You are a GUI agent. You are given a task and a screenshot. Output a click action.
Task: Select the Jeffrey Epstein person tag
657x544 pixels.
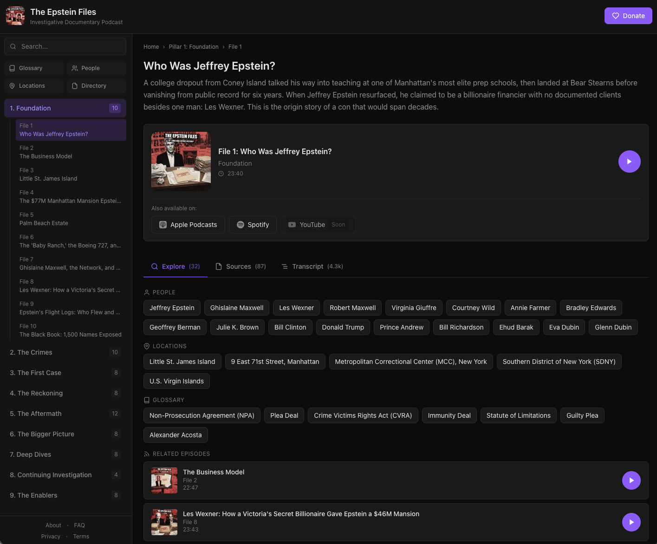172,308
